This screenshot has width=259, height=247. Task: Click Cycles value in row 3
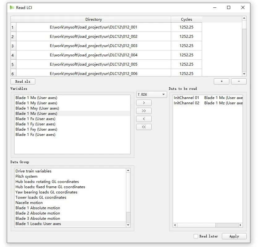[186, 45]
